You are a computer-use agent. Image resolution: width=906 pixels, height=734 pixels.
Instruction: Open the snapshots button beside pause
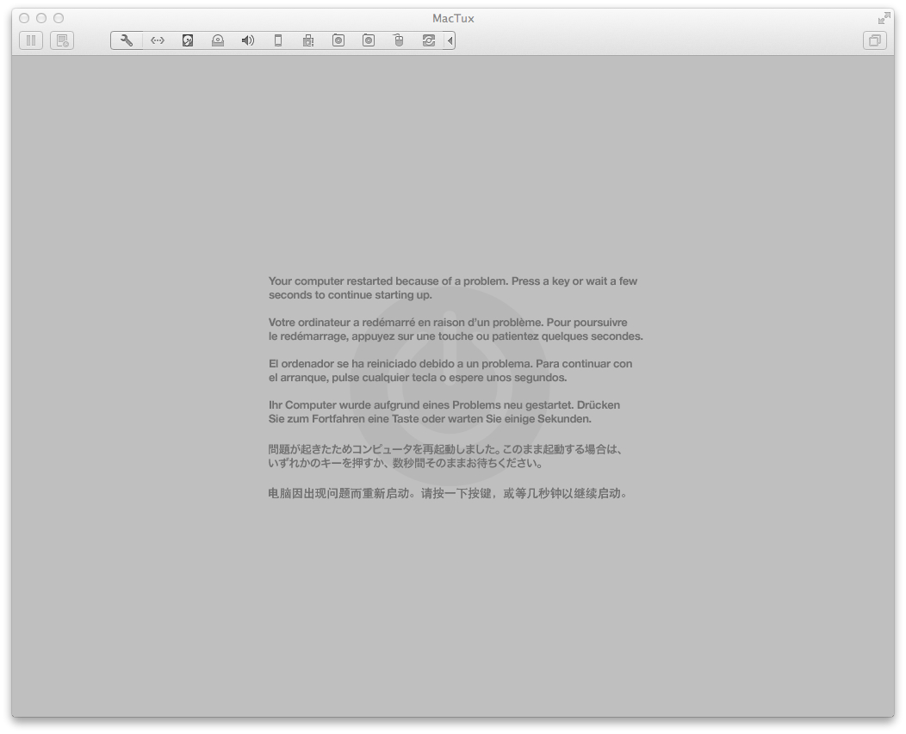tap(62, 40)
